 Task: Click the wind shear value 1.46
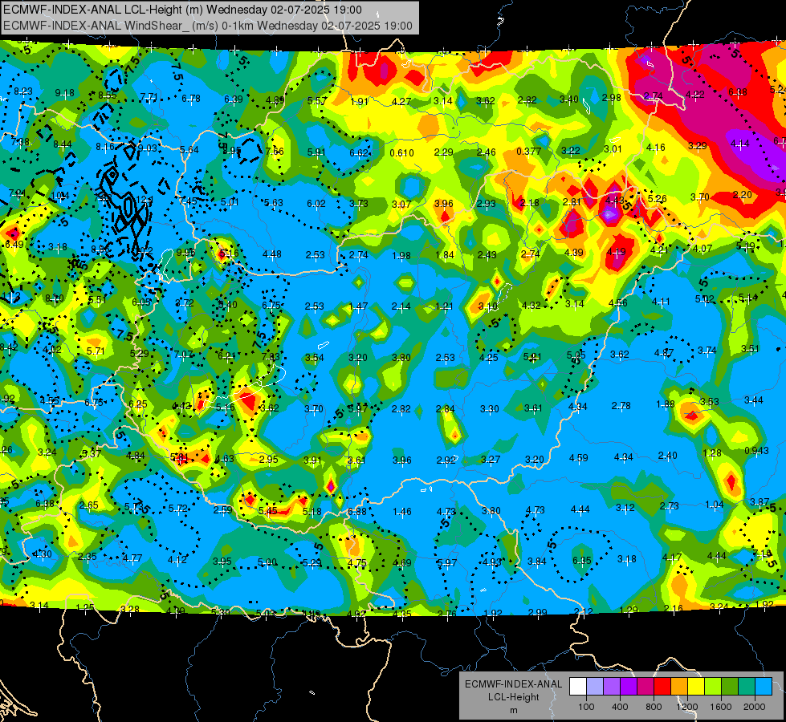(402, 512)
